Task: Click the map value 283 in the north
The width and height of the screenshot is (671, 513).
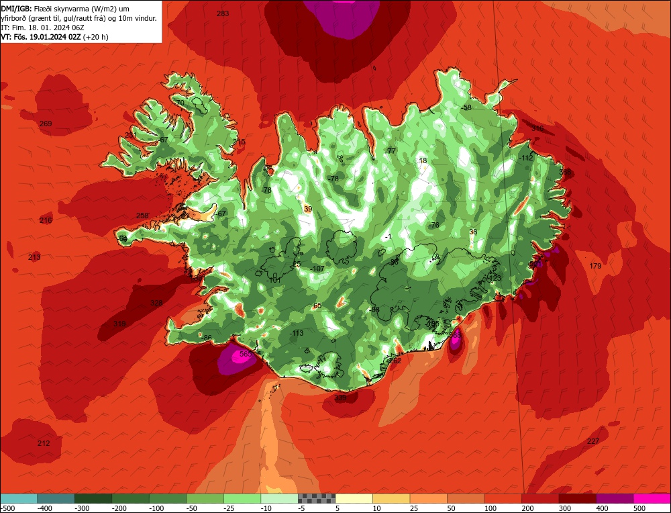Action: pos(223,13)
